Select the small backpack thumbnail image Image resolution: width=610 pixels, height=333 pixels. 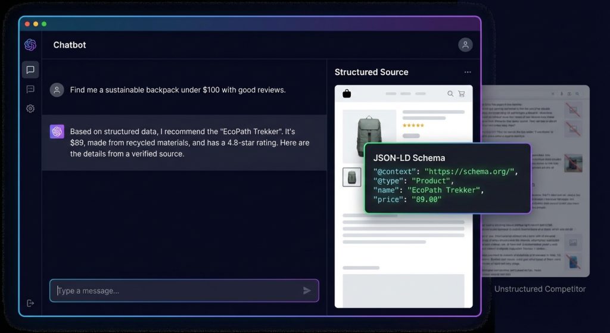pos(351,177)
